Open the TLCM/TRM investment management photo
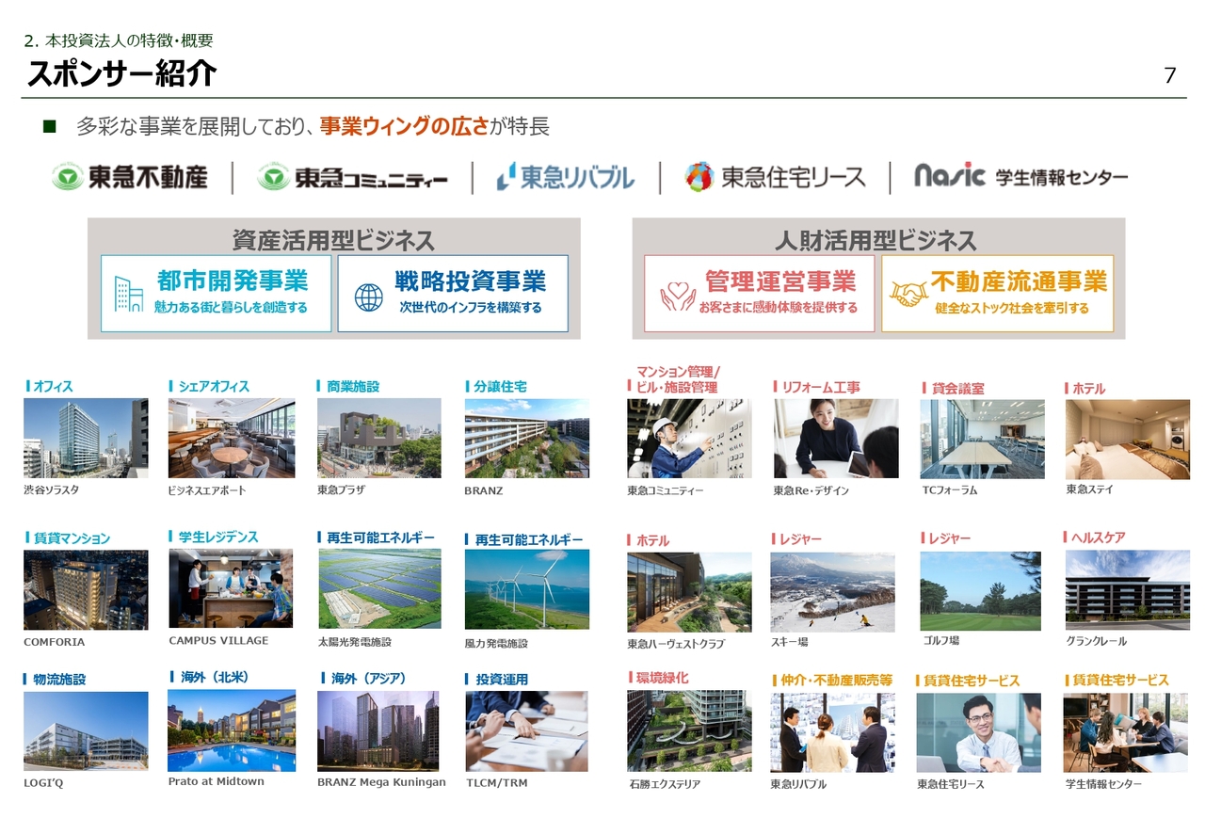The height and width of the screenshot is (834, 1205). coord(527,731)
